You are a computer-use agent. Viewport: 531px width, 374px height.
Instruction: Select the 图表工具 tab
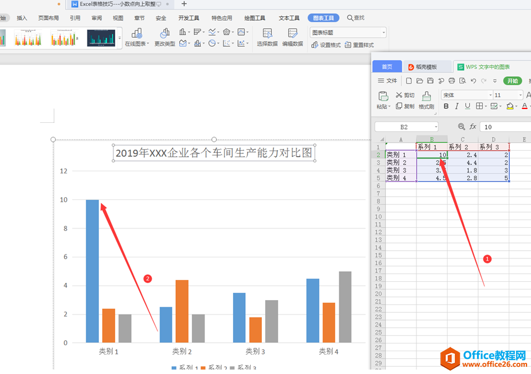324,18
